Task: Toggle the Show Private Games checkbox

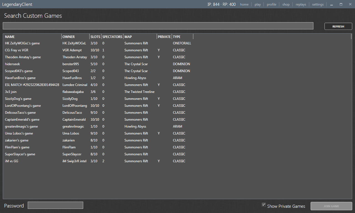Action: tap(264, 205)
